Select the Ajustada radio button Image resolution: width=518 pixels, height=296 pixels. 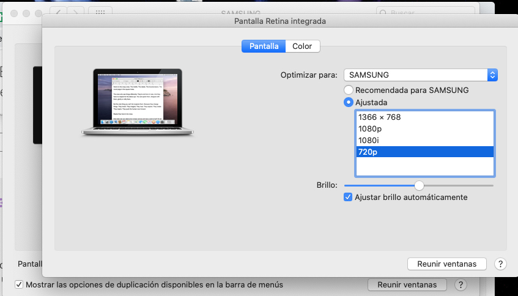[348, 102]
